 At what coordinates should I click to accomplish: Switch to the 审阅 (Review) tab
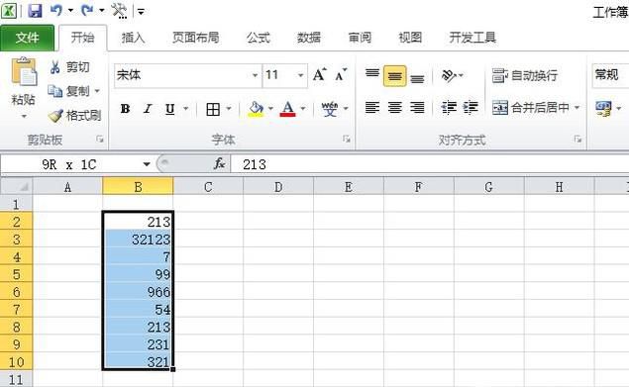(360, 38)
